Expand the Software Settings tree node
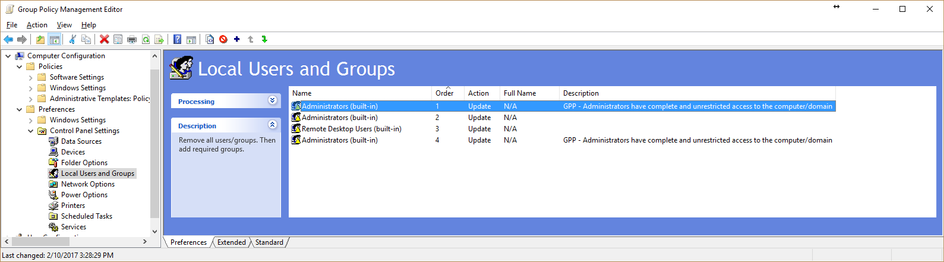This screenshot has height=262, width=944. 31,77
